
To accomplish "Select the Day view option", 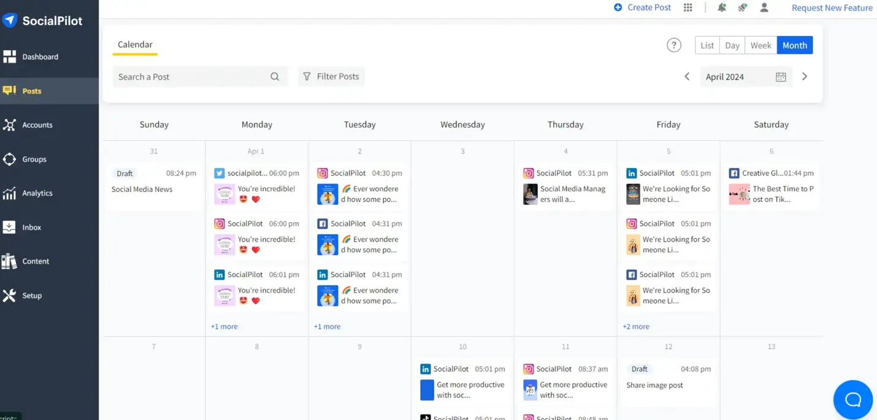I will tap(732, 45).
